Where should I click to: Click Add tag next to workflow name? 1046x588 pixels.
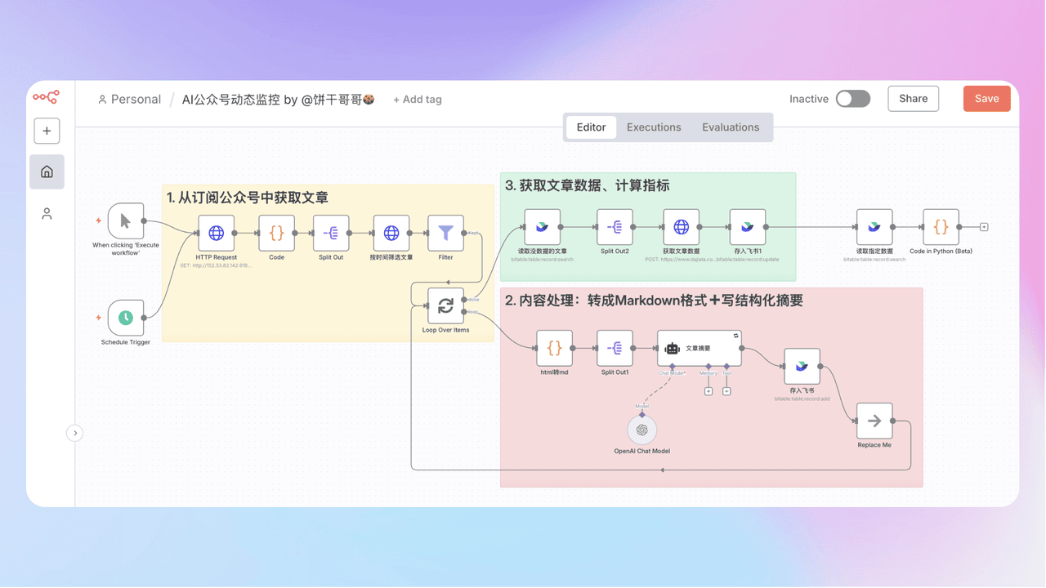[x=418, y=100]
